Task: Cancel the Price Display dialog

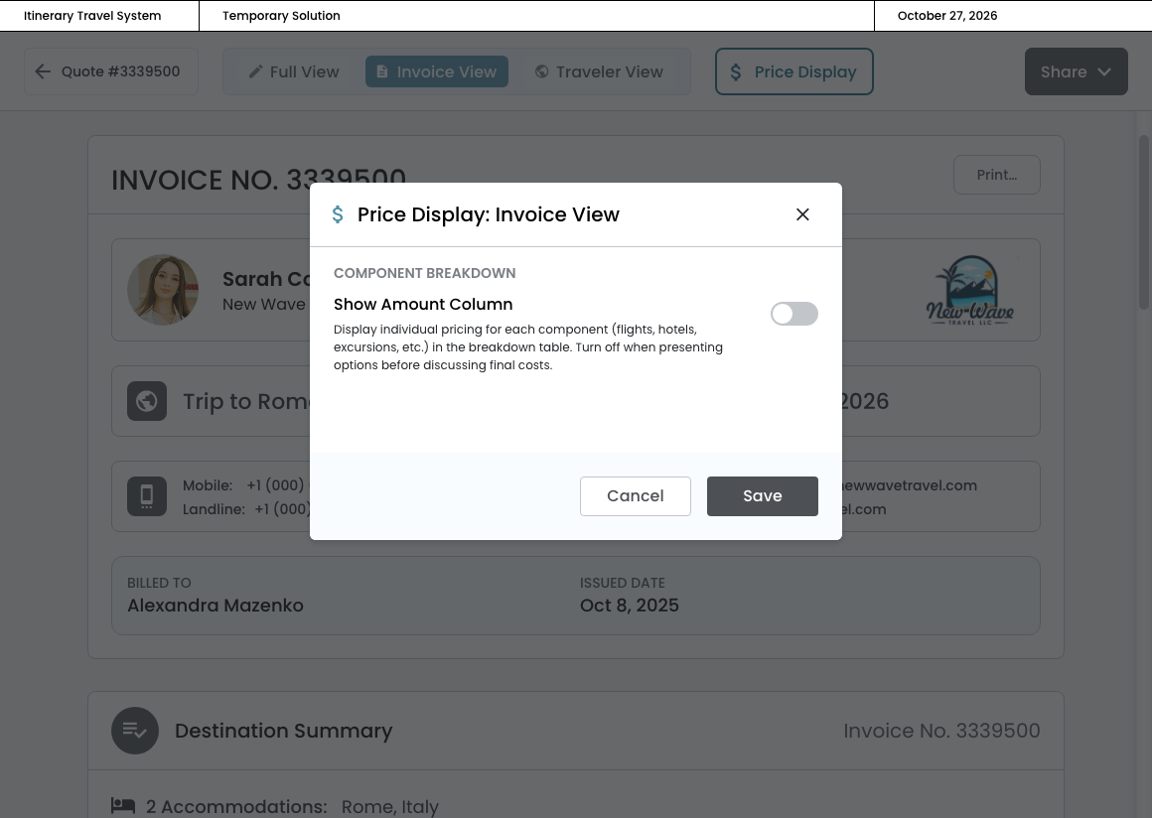Action: click(x=635, y=496)
